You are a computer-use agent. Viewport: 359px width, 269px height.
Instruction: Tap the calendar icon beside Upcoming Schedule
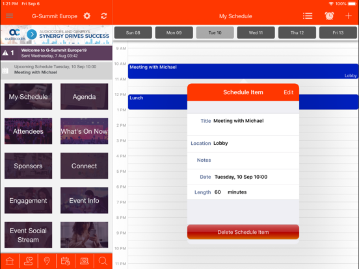click(x=5, y=70)
